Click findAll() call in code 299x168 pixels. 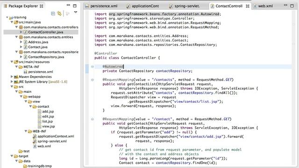click(x=225, y=93)
